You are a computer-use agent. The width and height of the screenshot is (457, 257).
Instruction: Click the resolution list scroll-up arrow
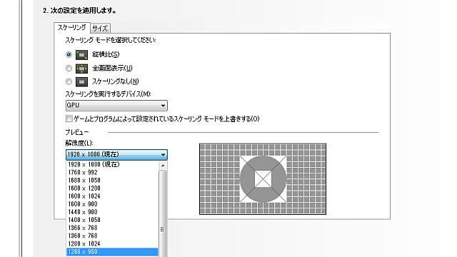point(163,166)
